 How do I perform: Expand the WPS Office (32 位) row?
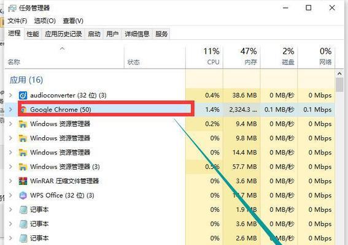click(x=10, y=195)
